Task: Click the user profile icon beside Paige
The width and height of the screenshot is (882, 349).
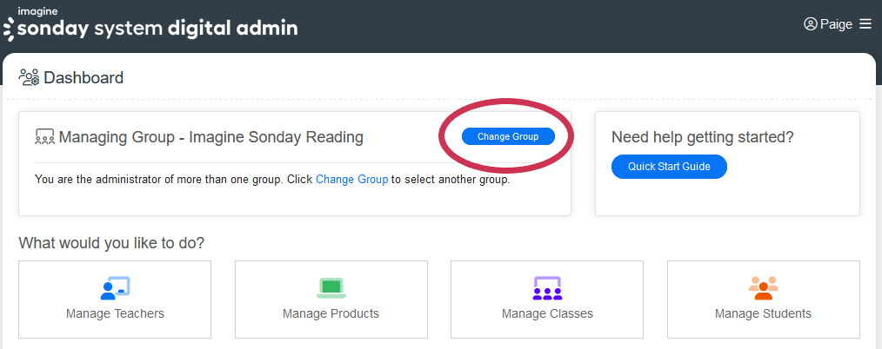Action: (x=811, y=24)
